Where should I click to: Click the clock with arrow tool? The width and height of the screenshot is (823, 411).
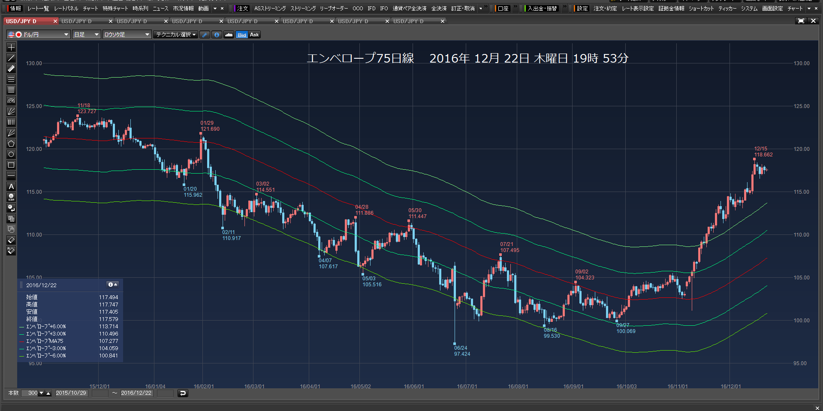11,208
